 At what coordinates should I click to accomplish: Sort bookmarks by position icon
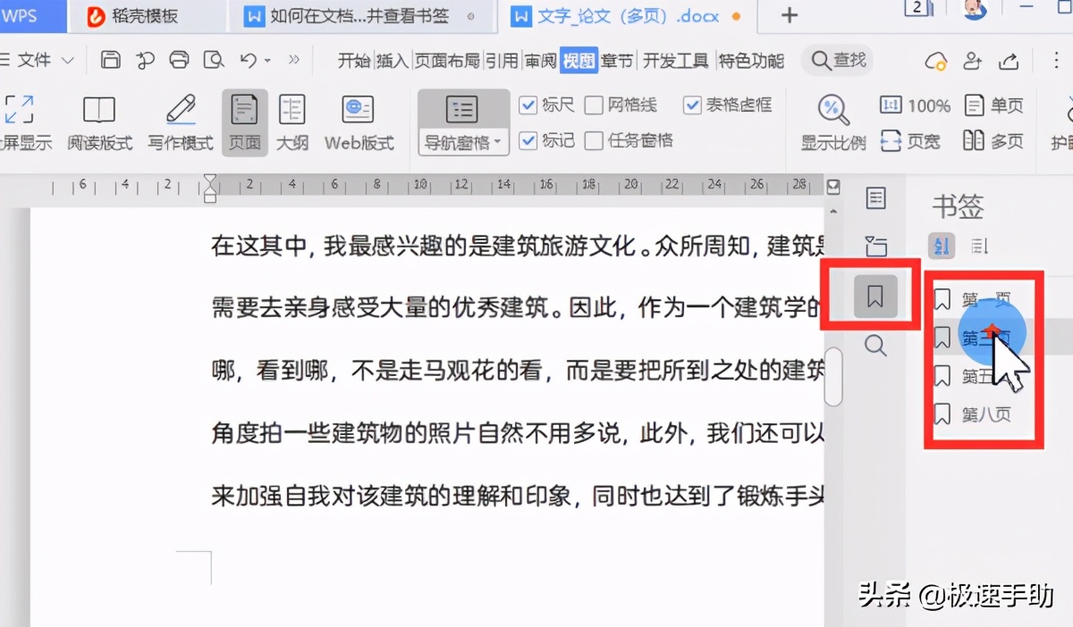(979, 246)
